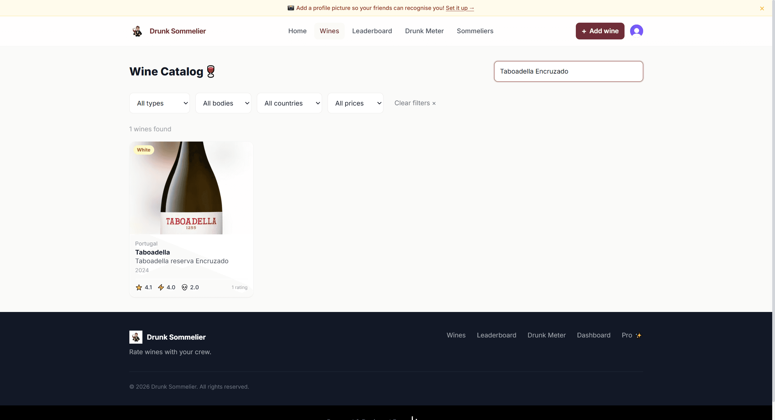Click the Drunk Sommelier header logo icon
Image resolution: width=775 pixels, height=420 pixels.
click(x=137, y=31)
